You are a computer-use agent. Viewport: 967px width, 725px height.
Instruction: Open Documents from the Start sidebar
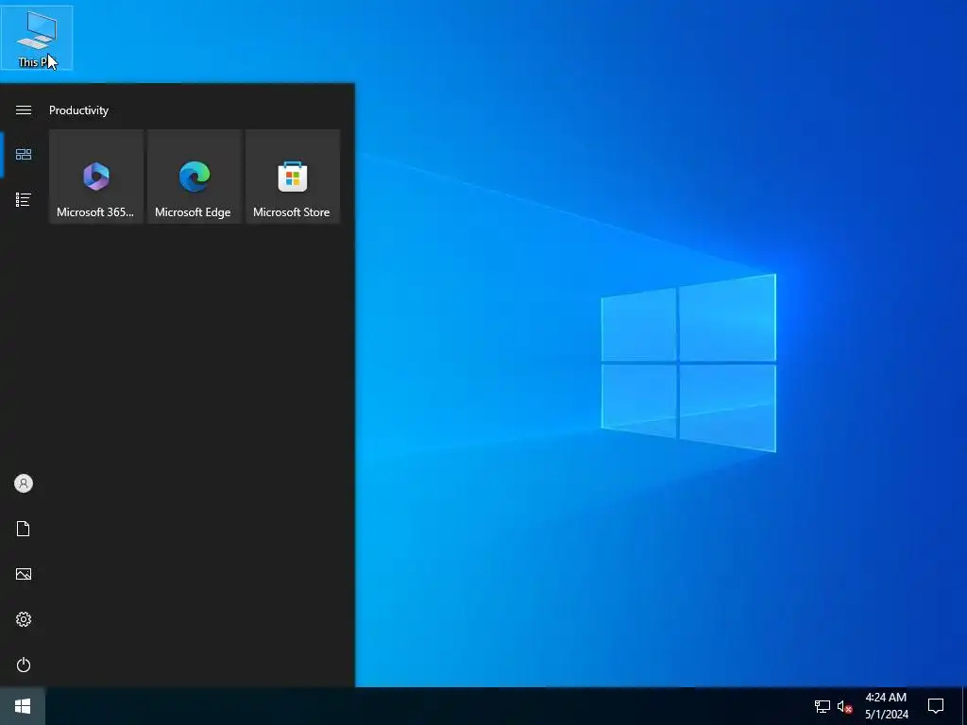[24, 529]
